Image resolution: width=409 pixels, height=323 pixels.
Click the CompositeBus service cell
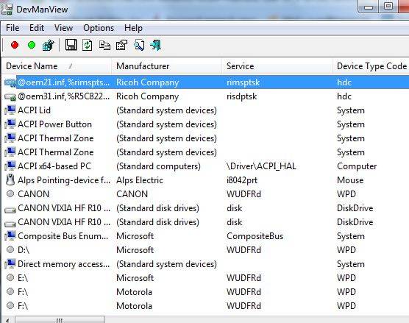tap(255, 236)
